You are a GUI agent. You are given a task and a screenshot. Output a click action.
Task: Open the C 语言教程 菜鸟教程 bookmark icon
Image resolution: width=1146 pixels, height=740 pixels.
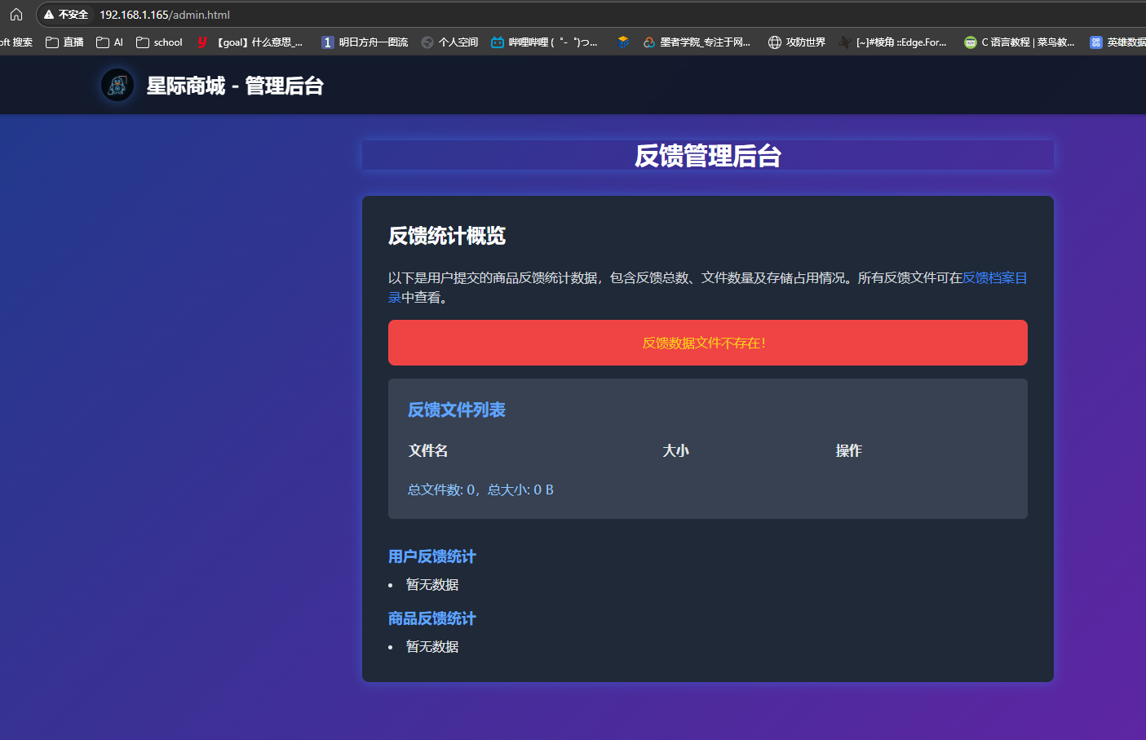pyautogui.click(x=970, y=42)
